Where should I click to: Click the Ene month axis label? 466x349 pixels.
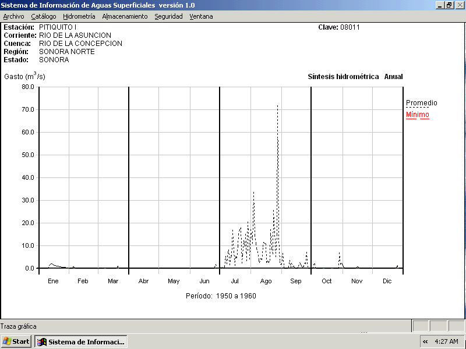53,282
